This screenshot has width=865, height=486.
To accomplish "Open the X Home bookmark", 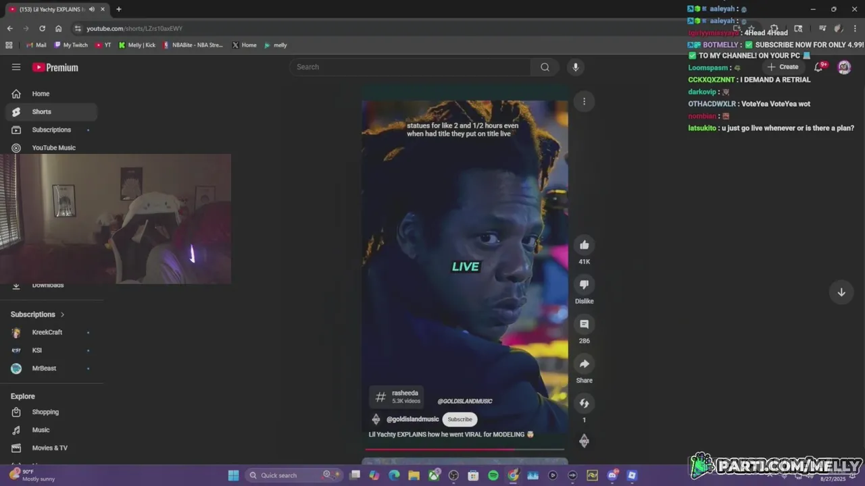I will (245, 45).
